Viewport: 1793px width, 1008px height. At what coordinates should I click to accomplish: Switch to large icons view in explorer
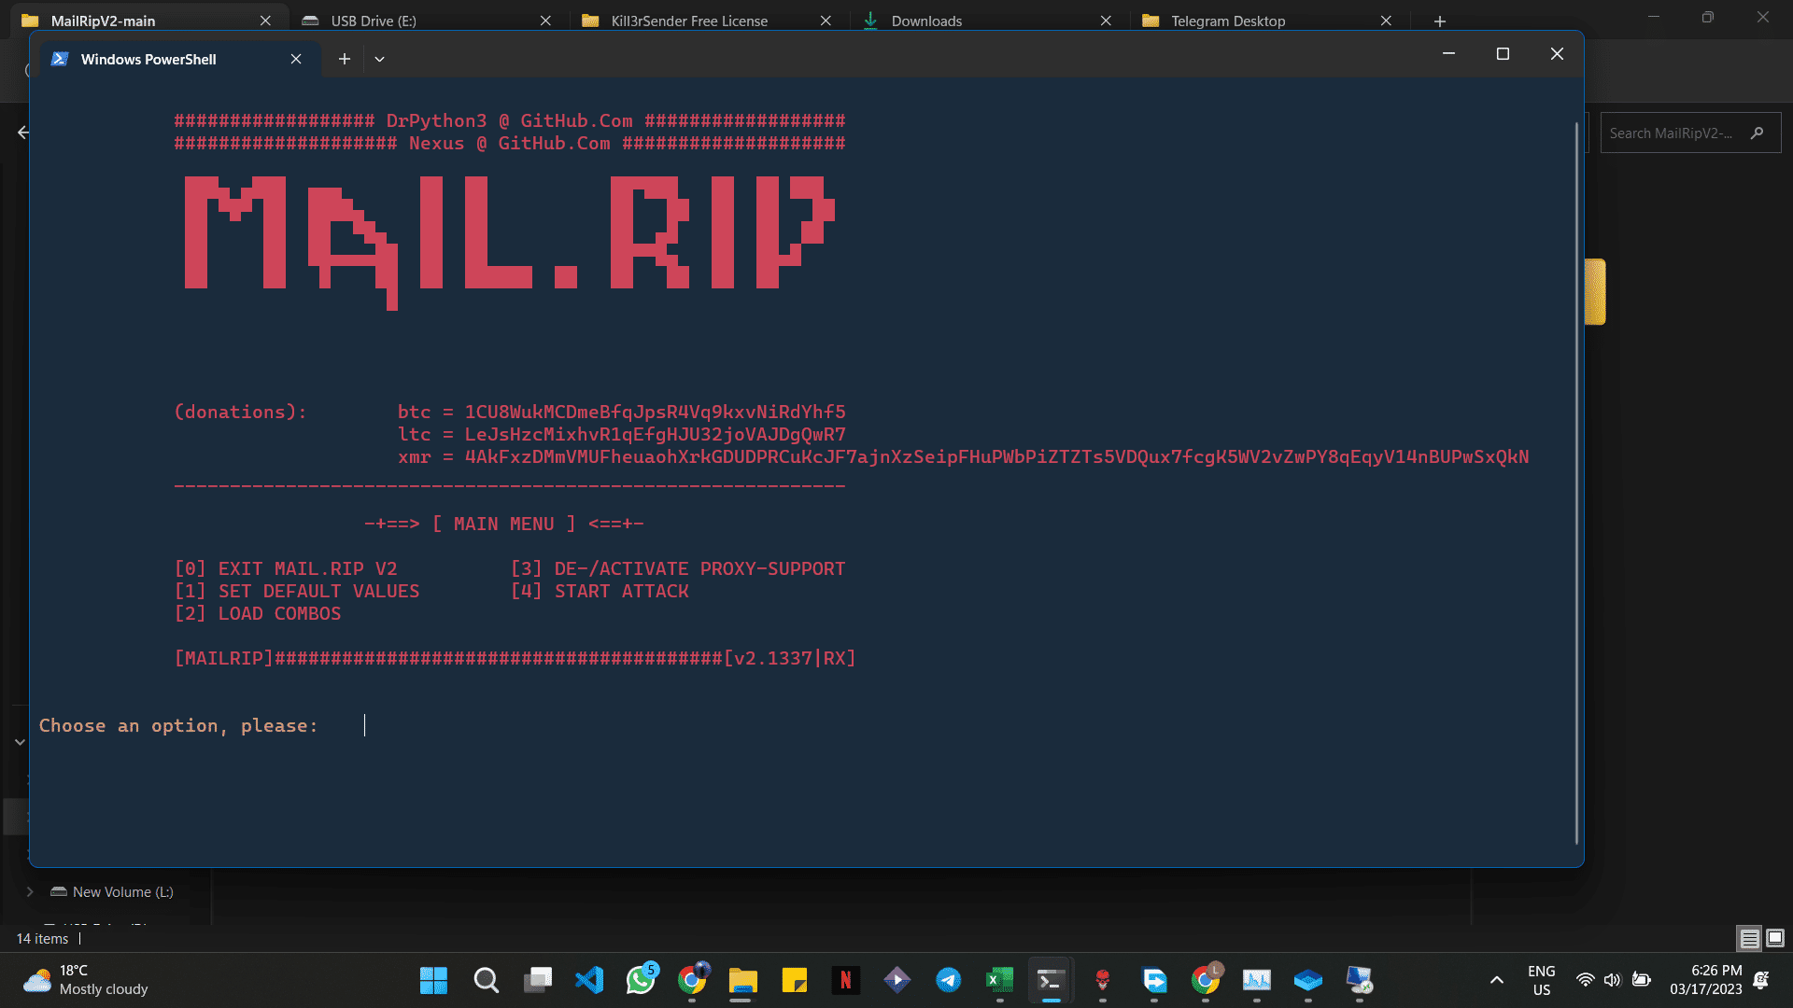[1775, 938]
